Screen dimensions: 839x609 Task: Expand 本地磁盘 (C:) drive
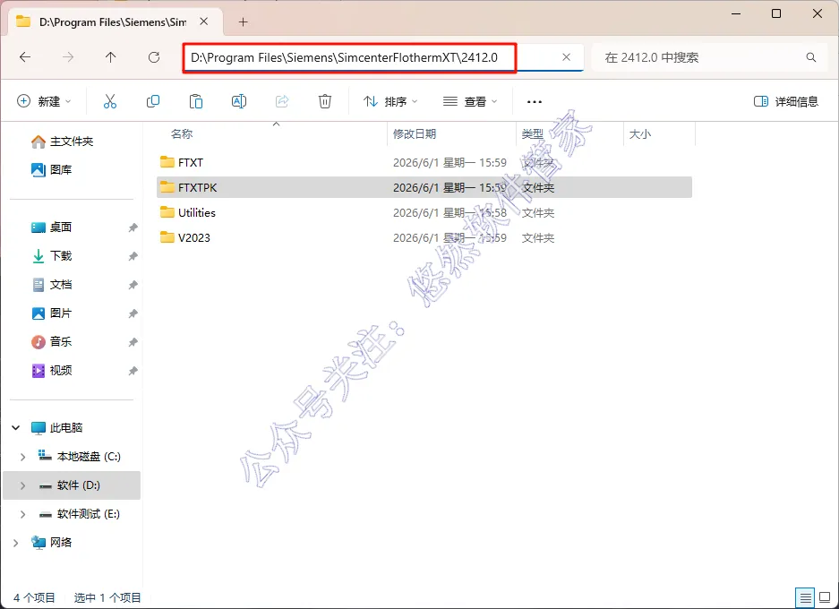coord(22,457)
